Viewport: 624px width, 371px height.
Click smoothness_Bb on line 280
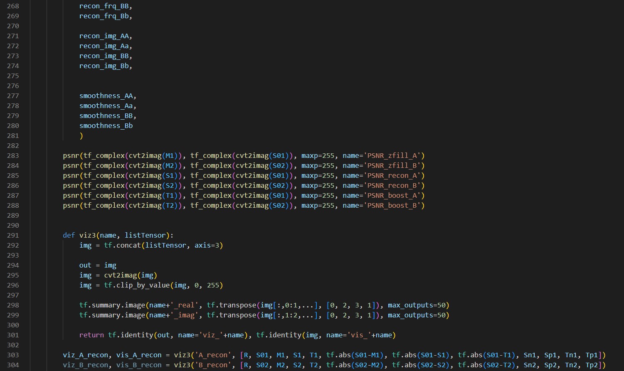[106, 125]
